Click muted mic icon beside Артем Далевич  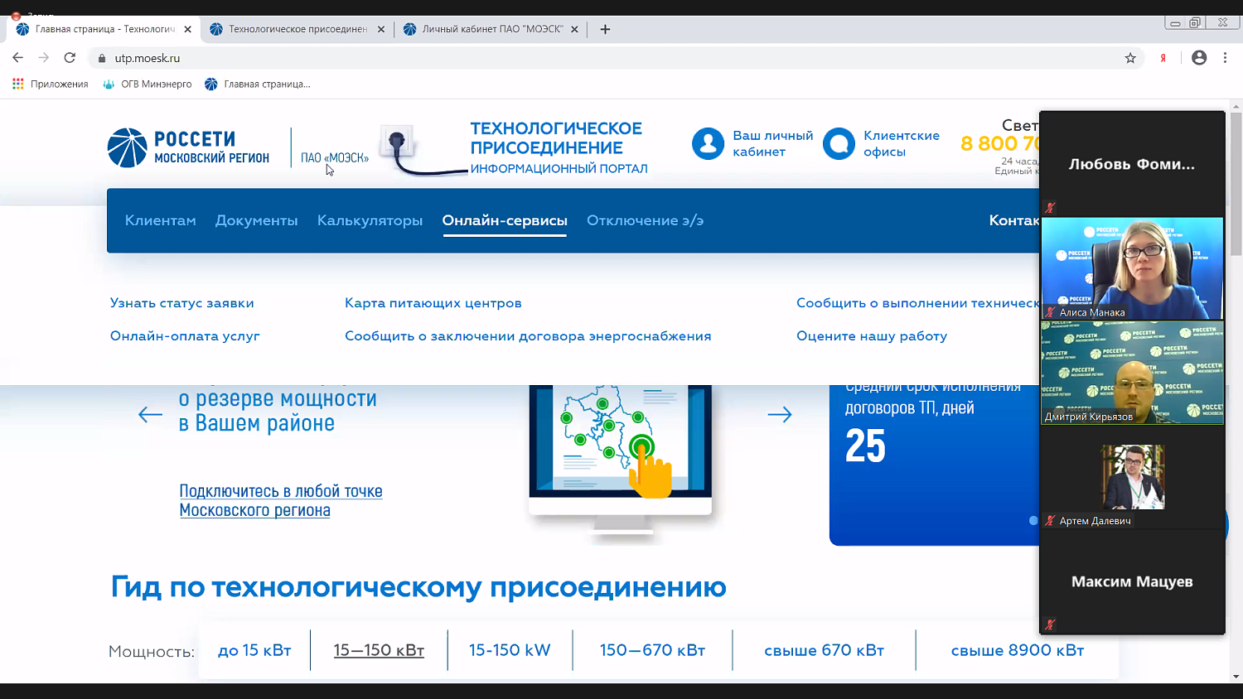(1050, 521)
